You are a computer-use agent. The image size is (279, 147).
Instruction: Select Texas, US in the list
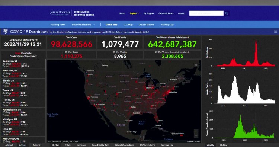coord(23,93)
